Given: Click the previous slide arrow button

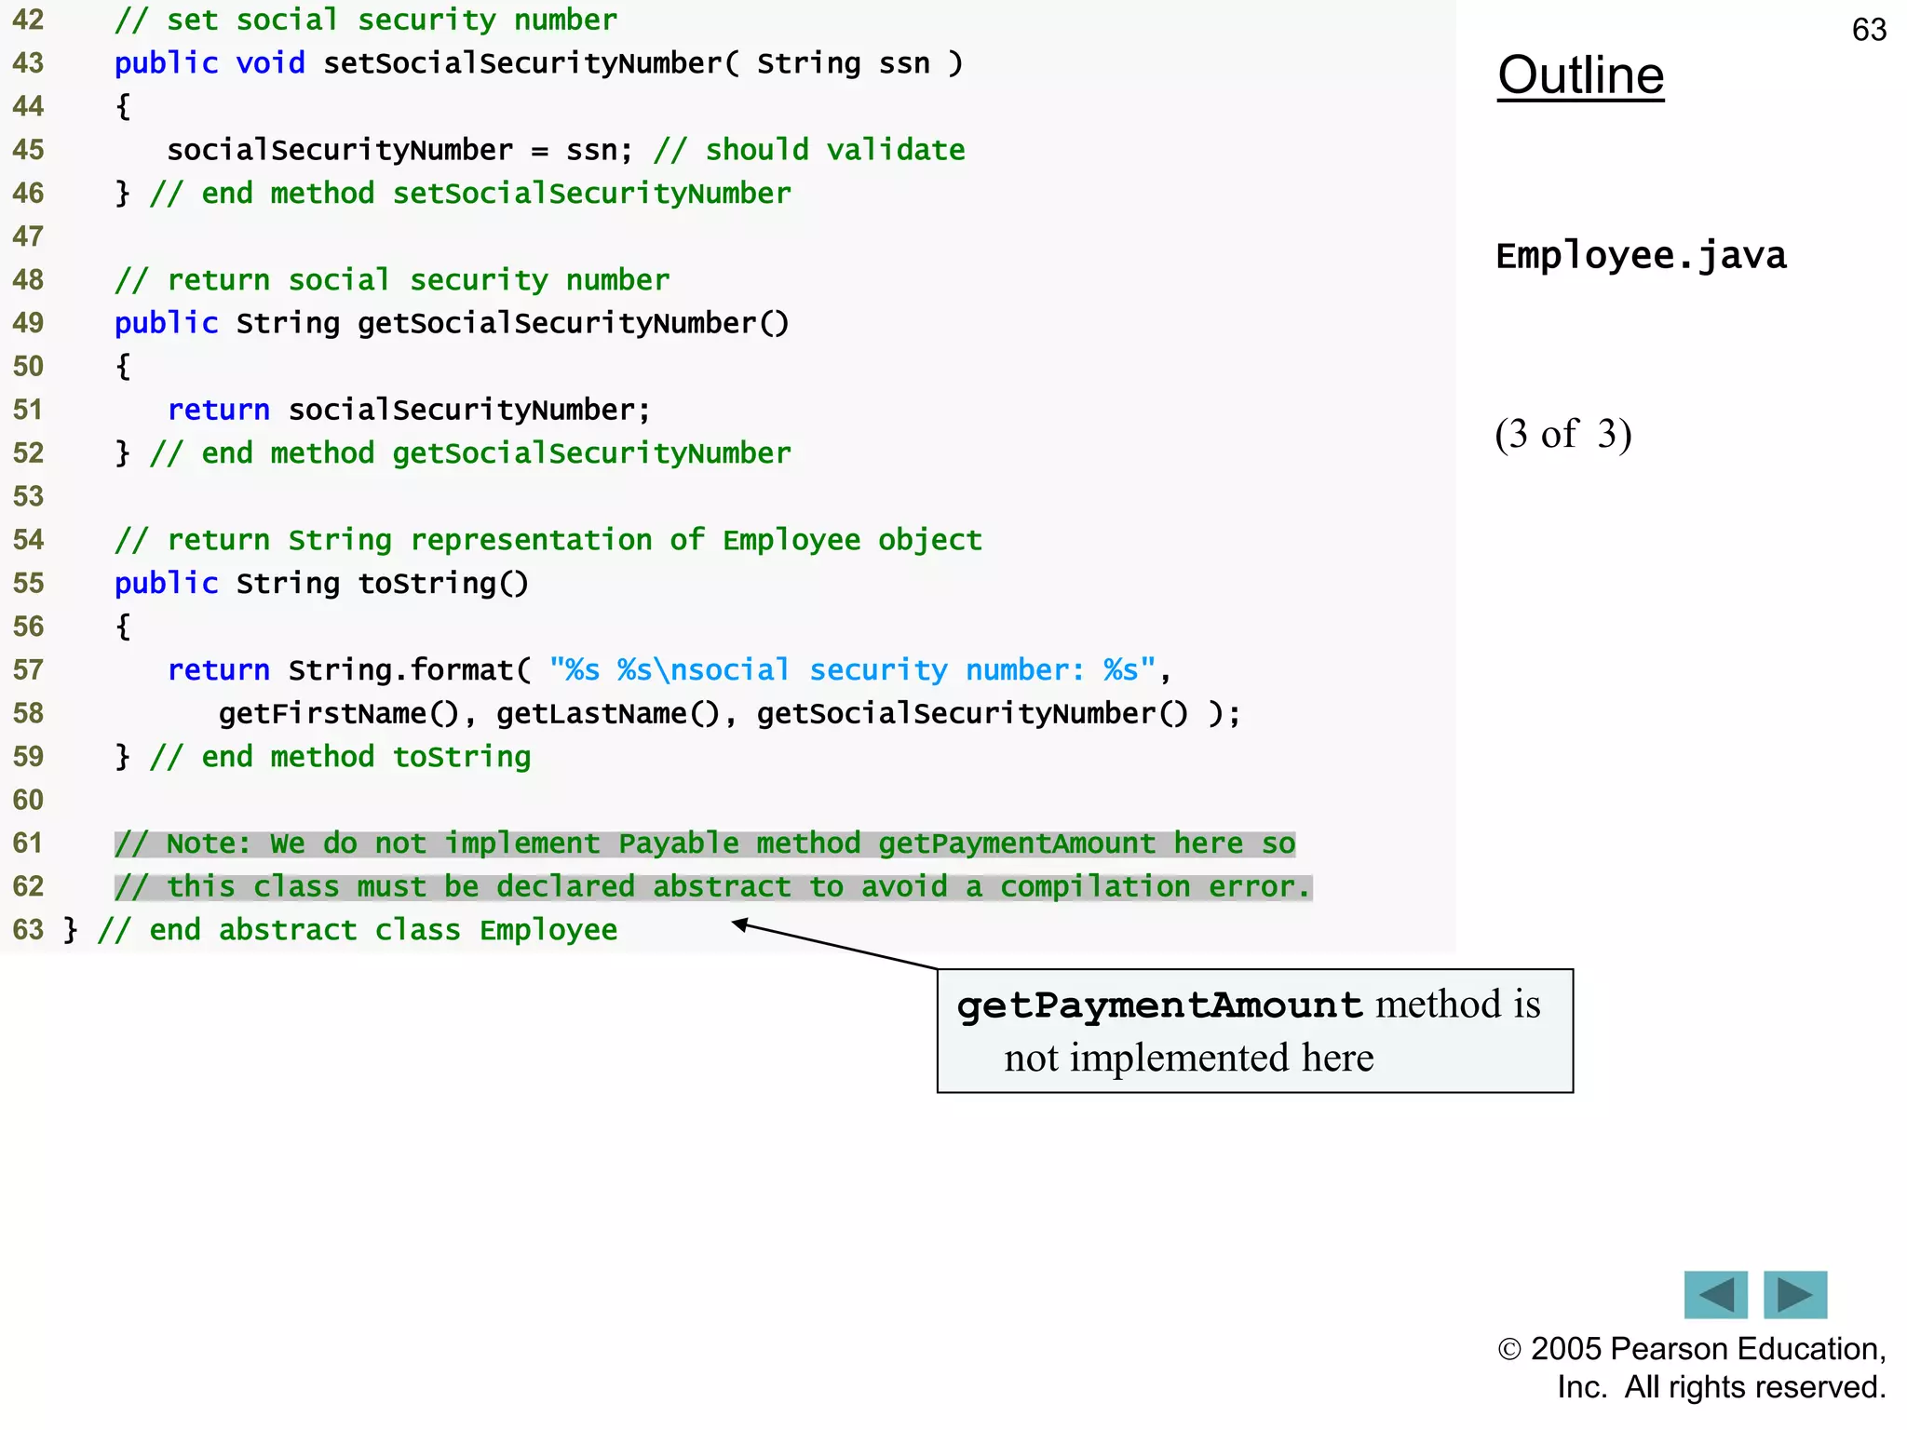Looking at the screenshot, I should 1715,1294.
